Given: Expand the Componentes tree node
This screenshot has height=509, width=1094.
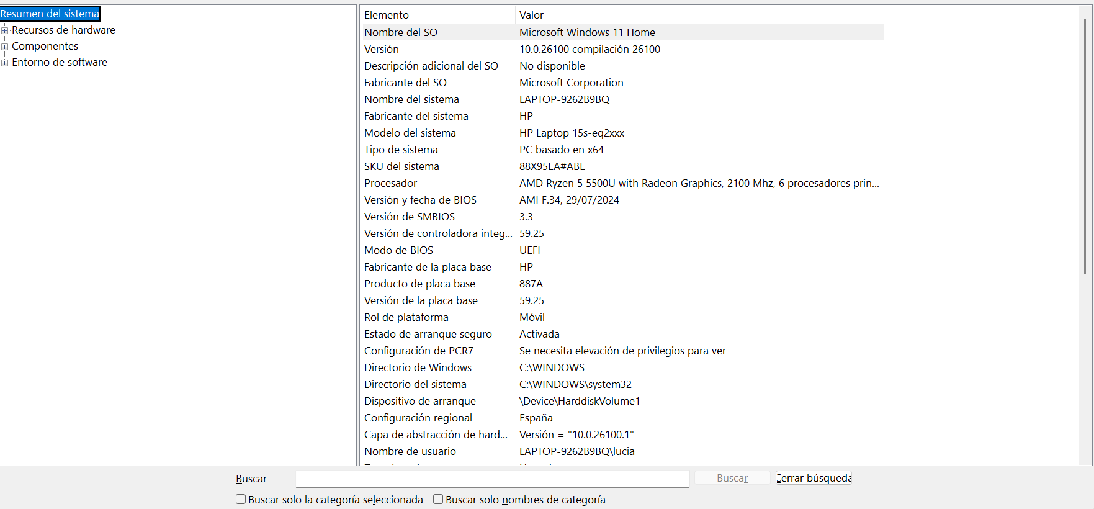Looking at the screenshot, I should (5, 47).
